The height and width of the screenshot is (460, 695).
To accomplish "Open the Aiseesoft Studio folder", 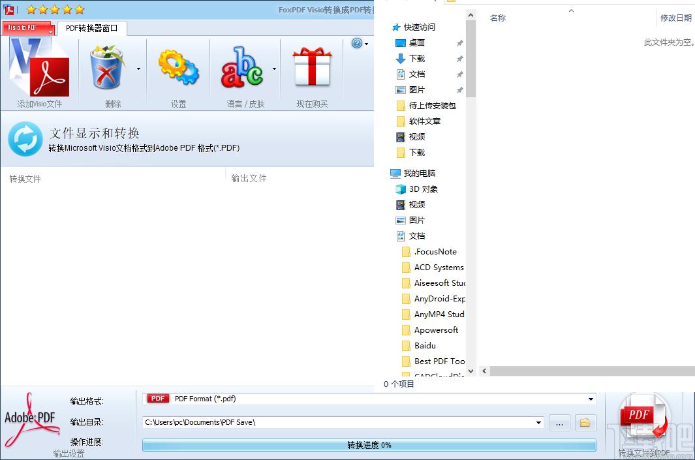I will tap(433, 283).
